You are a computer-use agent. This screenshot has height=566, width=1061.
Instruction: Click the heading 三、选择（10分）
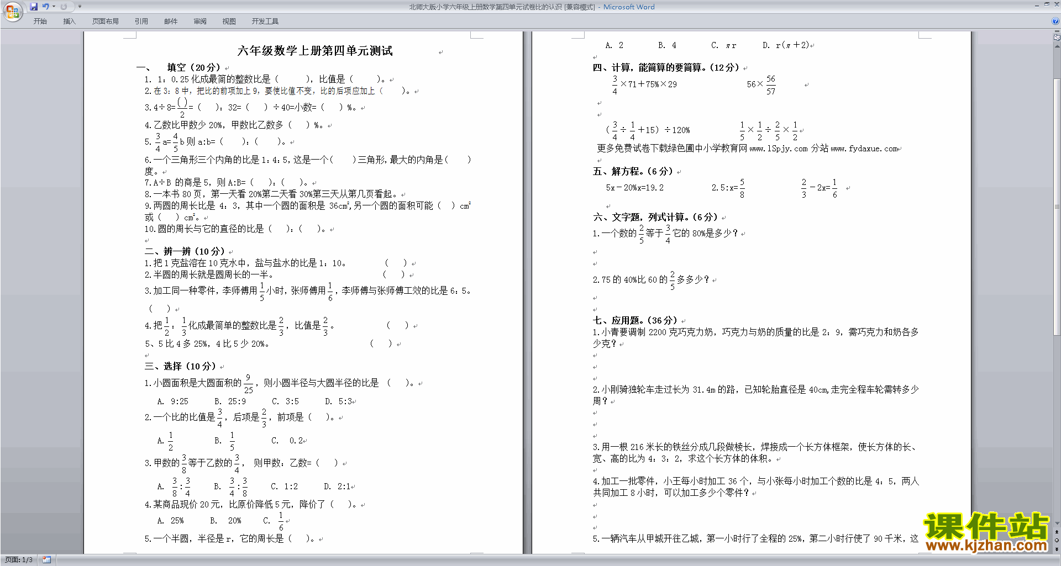(x=180, y=366)
